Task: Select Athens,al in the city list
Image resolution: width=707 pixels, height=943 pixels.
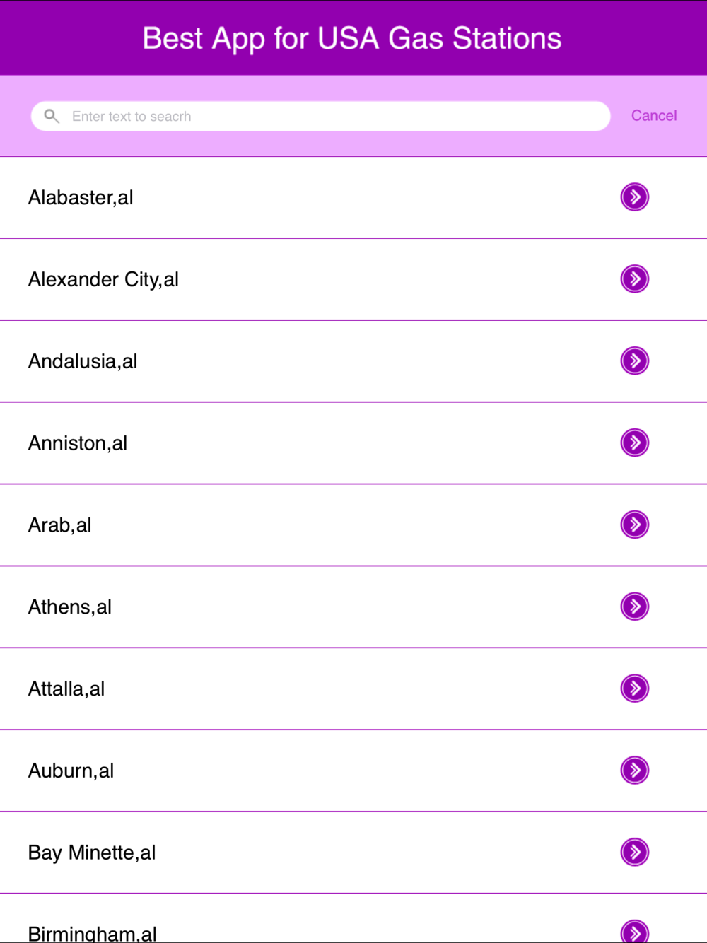Action: [353, 607]
